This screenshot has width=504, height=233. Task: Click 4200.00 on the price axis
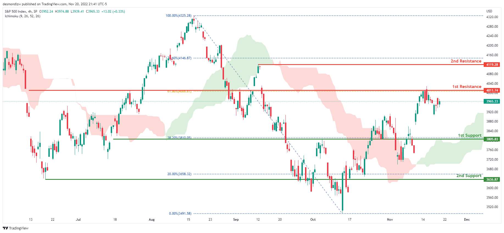[x=492, y=46]
